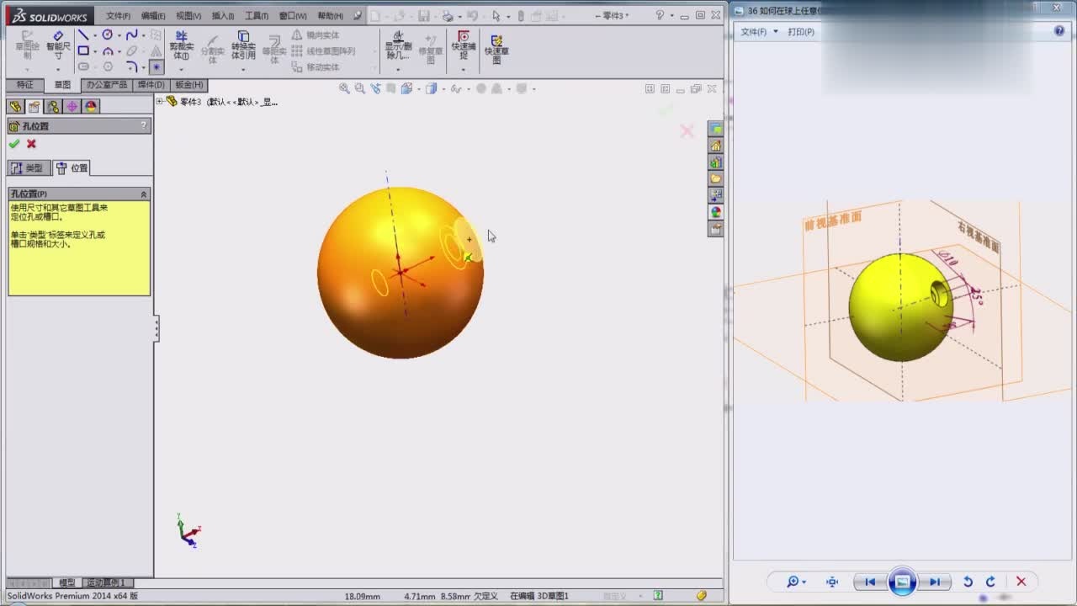Switch to the 模型 bottom tab
1077x606 pixels.
[x=66, y=582]
